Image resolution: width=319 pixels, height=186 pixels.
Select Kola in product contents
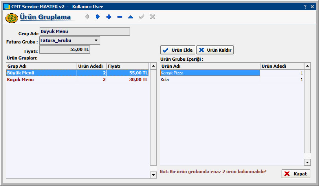coord(210,79)
